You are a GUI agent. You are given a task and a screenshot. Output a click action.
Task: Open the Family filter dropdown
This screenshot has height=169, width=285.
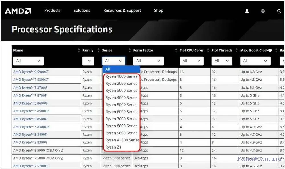(x=88, y=61)
